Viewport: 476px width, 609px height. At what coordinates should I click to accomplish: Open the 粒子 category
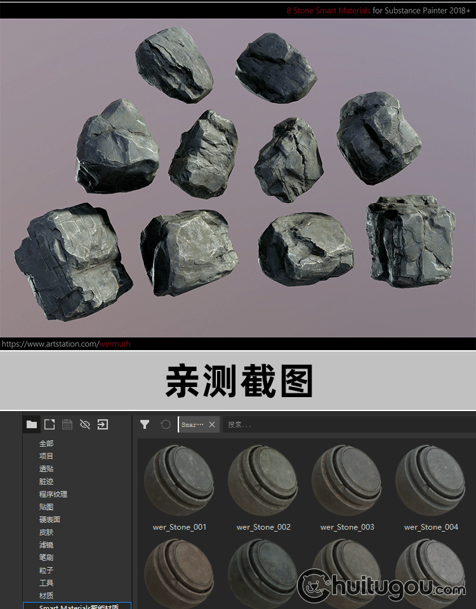tap(46, 570)
